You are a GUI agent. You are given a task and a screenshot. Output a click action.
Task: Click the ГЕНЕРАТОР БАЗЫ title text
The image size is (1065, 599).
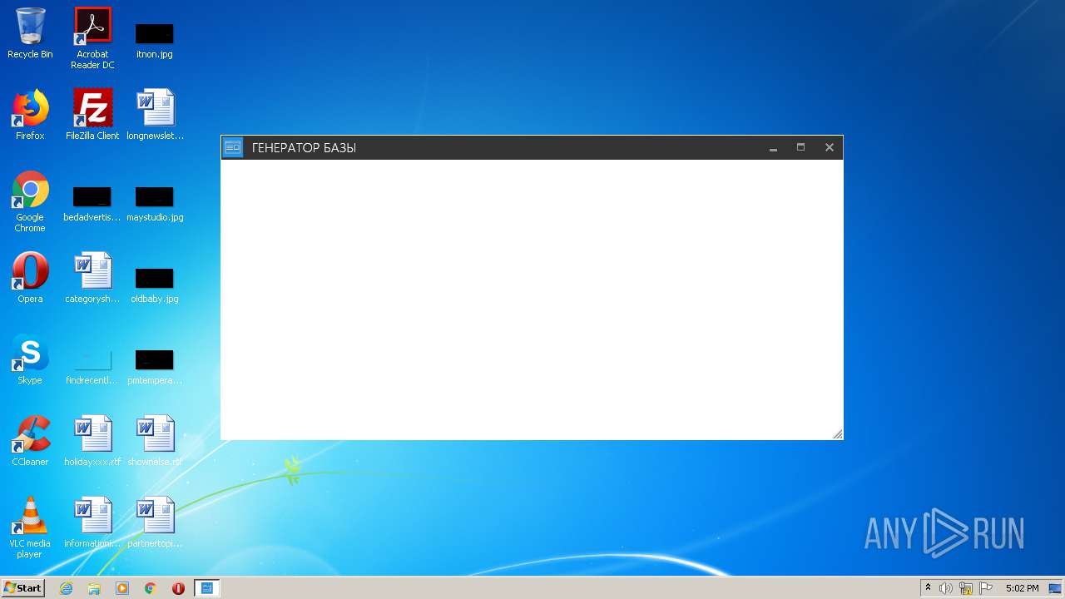[304, 148]
